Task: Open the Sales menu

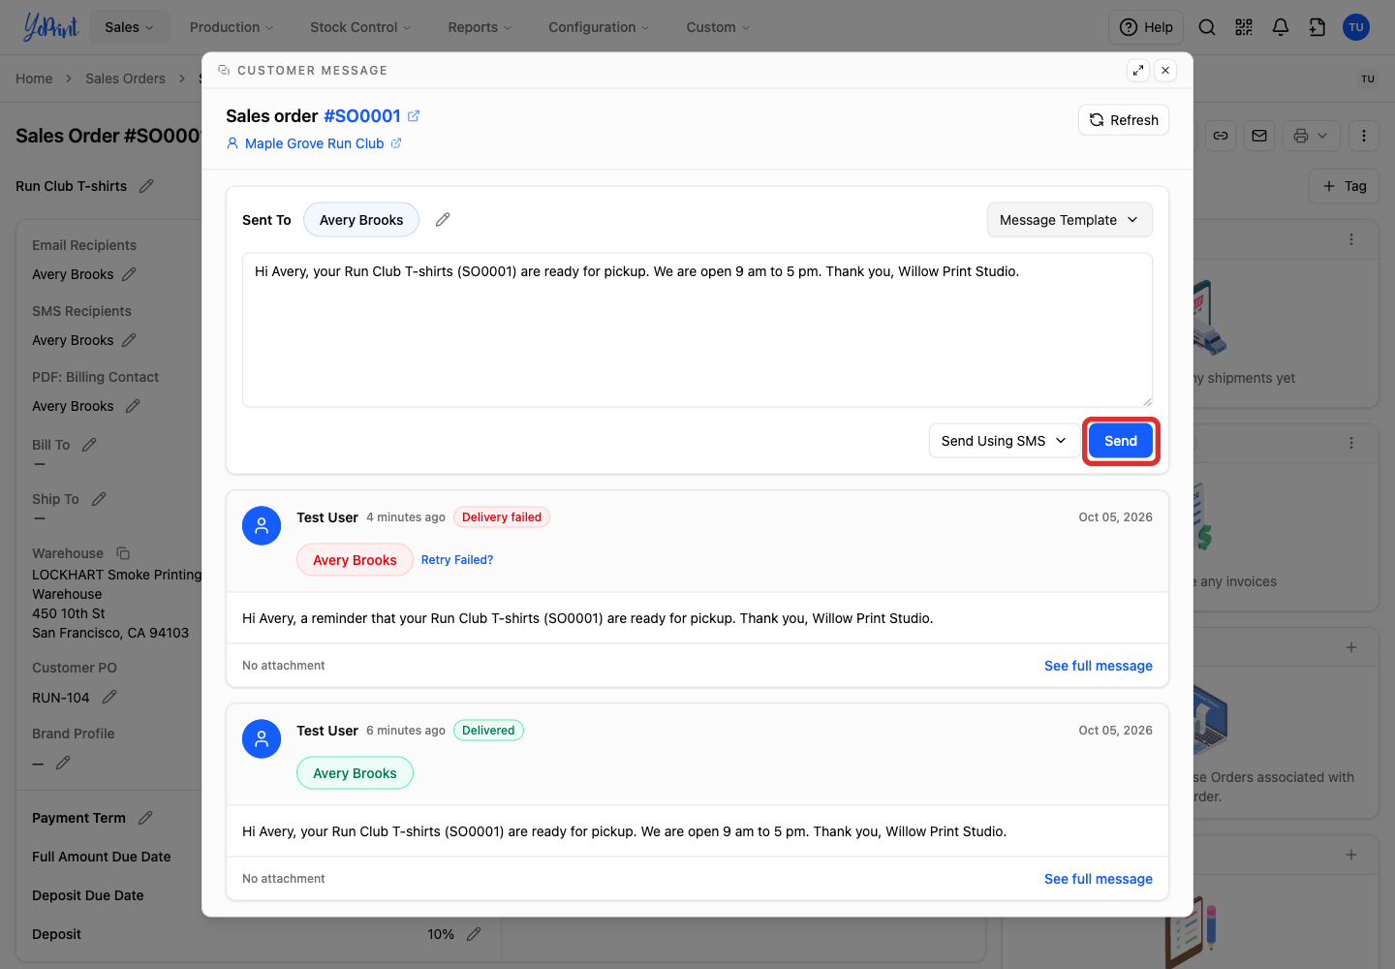Action: click(x=129, y=27)
